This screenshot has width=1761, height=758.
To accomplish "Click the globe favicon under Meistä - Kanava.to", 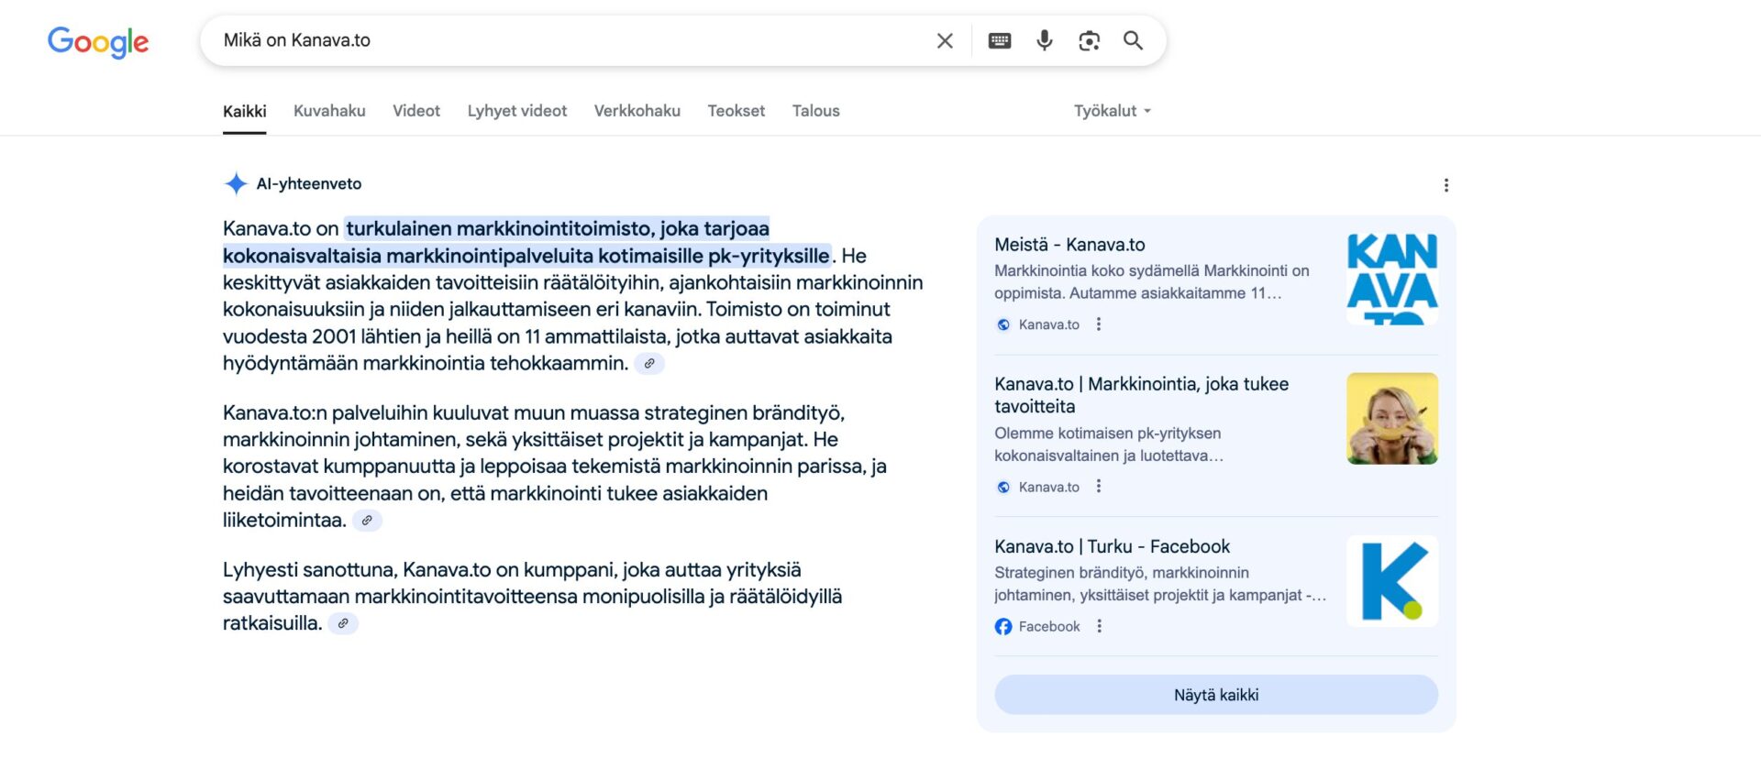I will point(1003,324).
